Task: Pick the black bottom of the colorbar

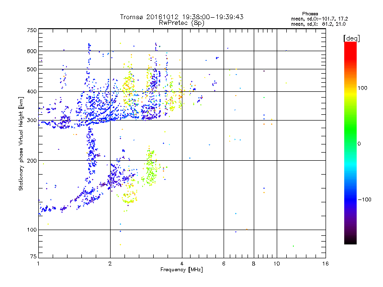Action: click(350, 241)
